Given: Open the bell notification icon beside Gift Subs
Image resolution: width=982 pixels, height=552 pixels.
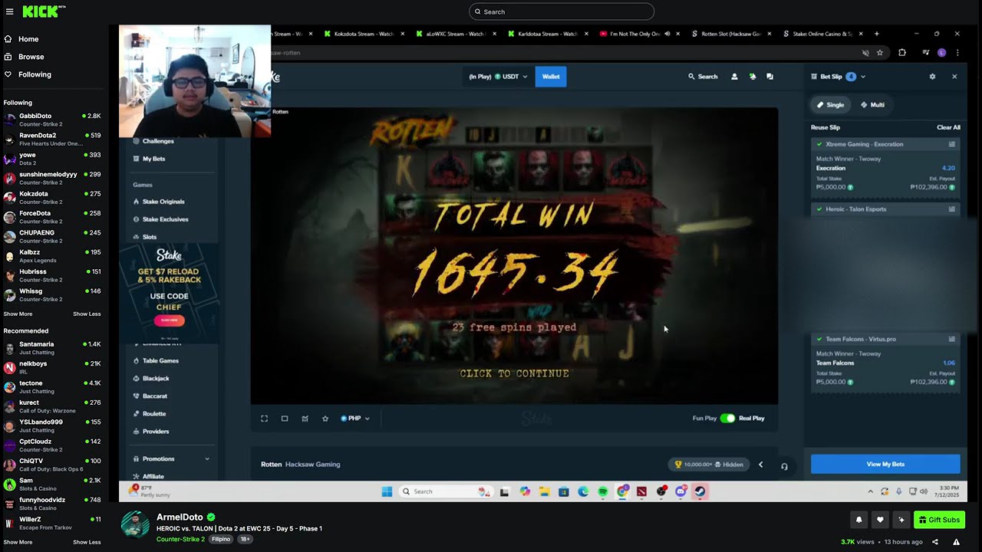Looking at the screenshot, I should 858,520.
